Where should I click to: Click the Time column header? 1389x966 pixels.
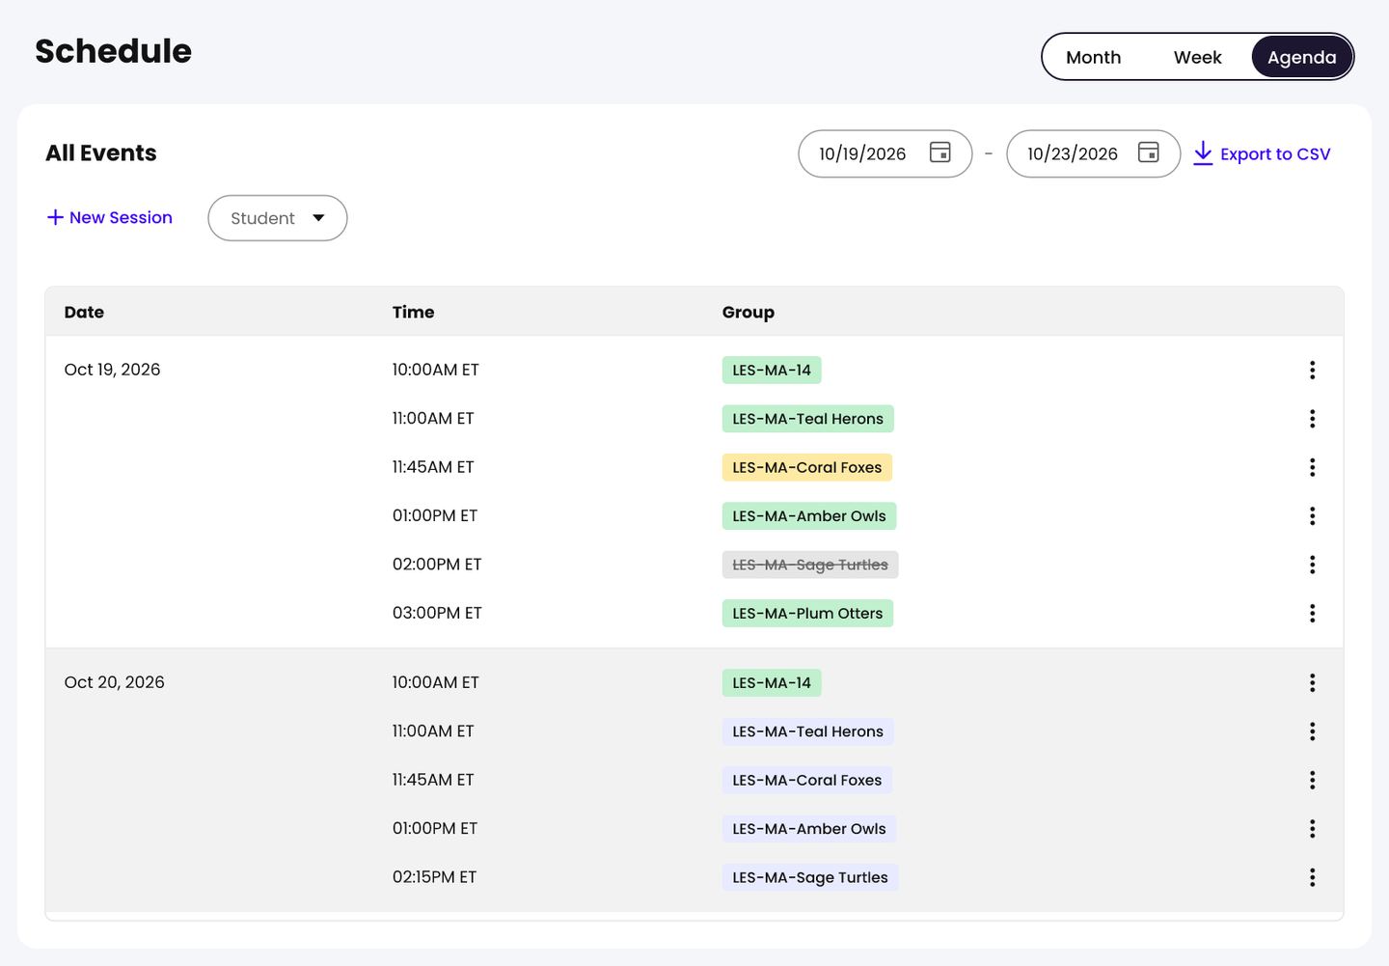click(413, 312)
